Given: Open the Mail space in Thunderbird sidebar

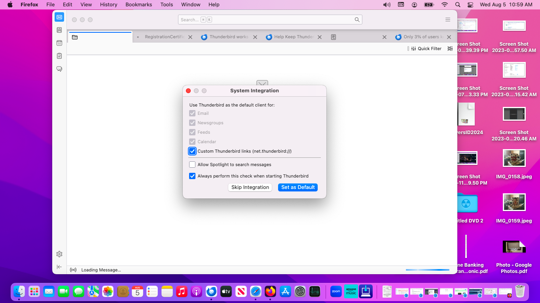Looking at the screenshot, I should point(59,17).
